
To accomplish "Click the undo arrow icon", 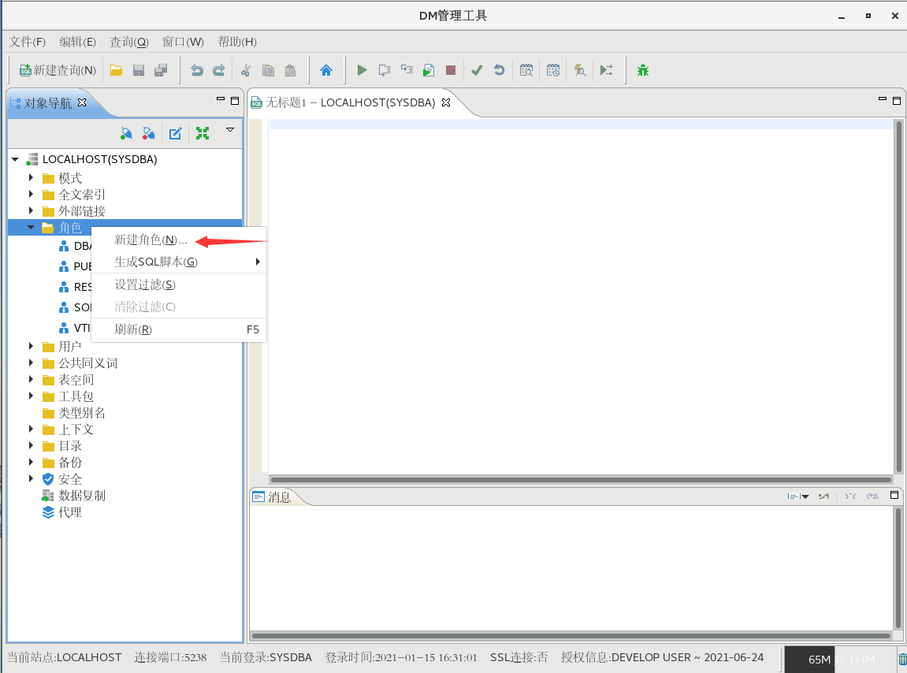I will pyautogui.click(x=197, y=71).
